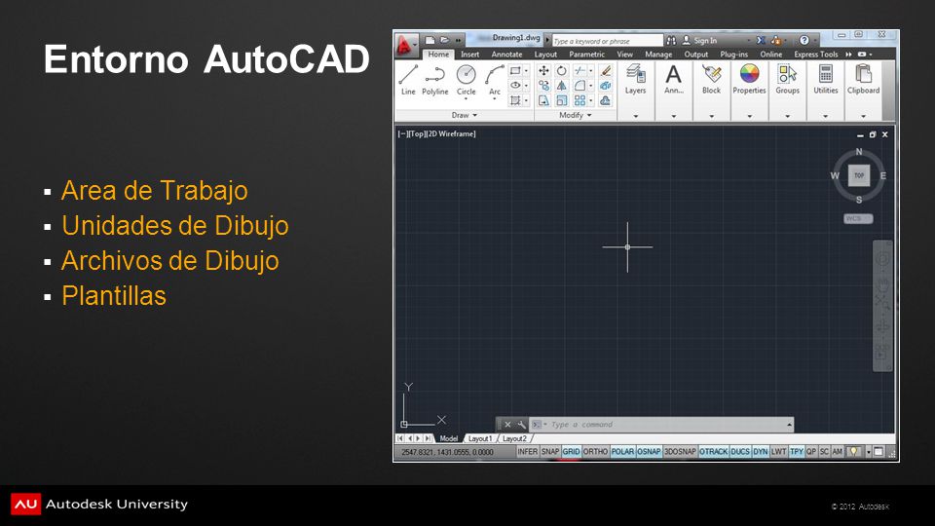This screenshot has height=526, width=935.
Task: Open the Home ribbon tab
Action: click(x=438, y=55)
